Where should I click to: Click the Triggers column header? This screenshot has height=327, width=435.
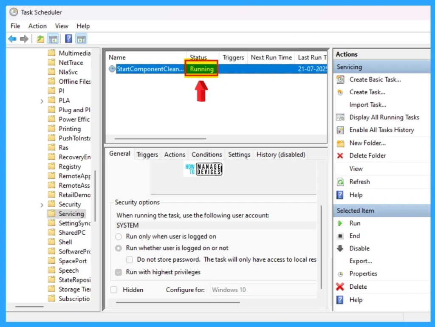click(x=233, y=57)
